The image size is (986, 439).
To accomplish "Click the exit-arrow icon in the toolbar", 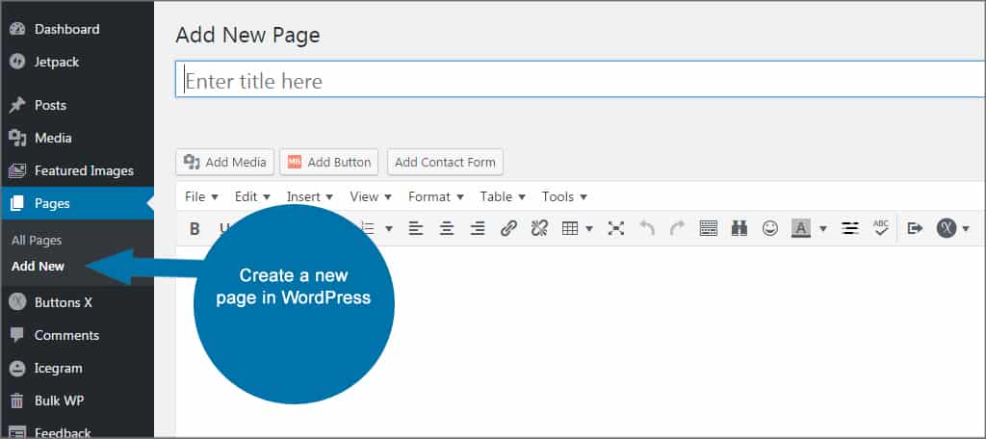I will pyautogui.click(x=915, y=228).
